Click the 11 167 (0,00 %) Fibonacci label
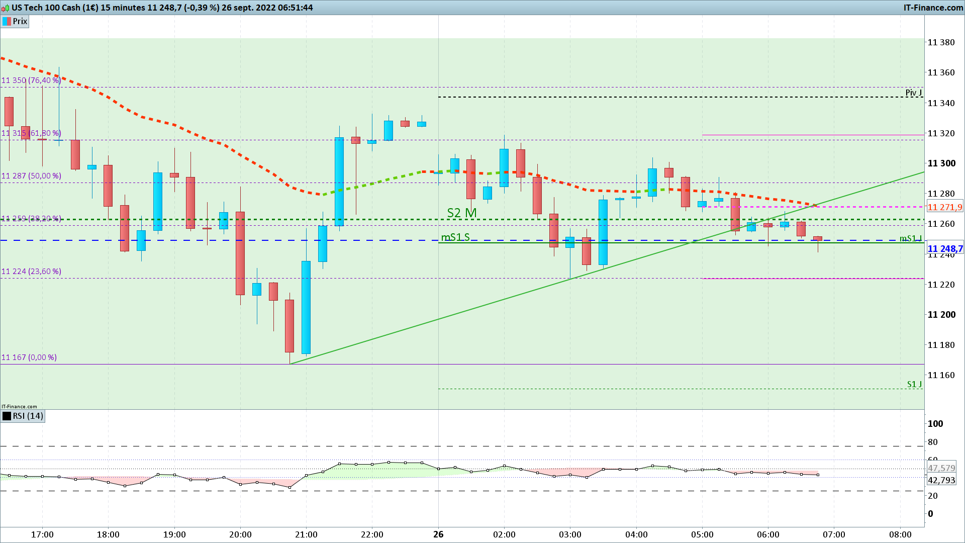Image resolution: width=965 pixels, height=543 pixels. (29, 357)
